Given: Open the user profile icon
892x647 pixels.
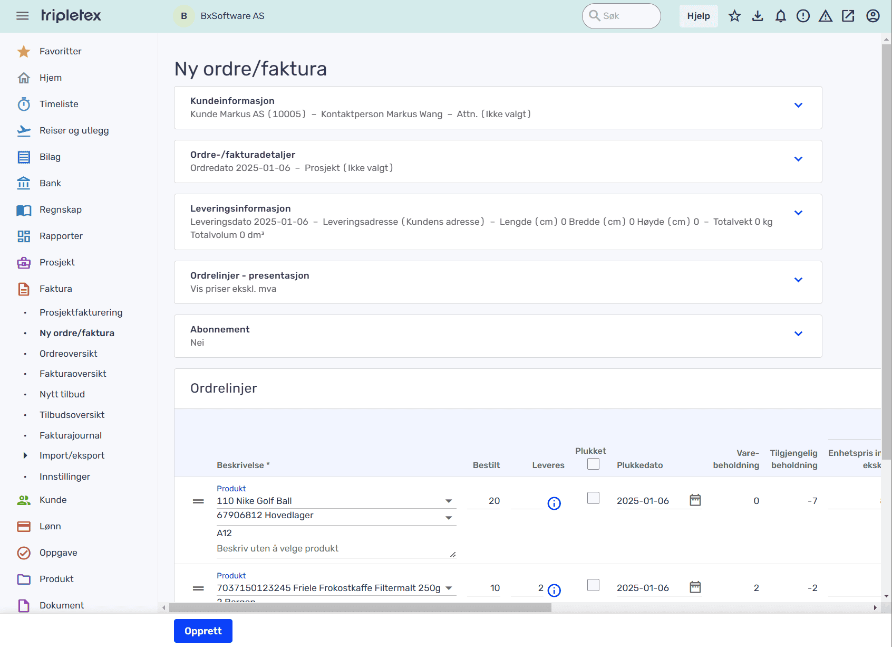Looking at the screenshot, I should coord(873,16).
